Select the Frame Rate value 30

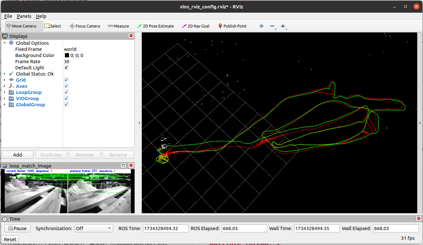tap(66, 62)
